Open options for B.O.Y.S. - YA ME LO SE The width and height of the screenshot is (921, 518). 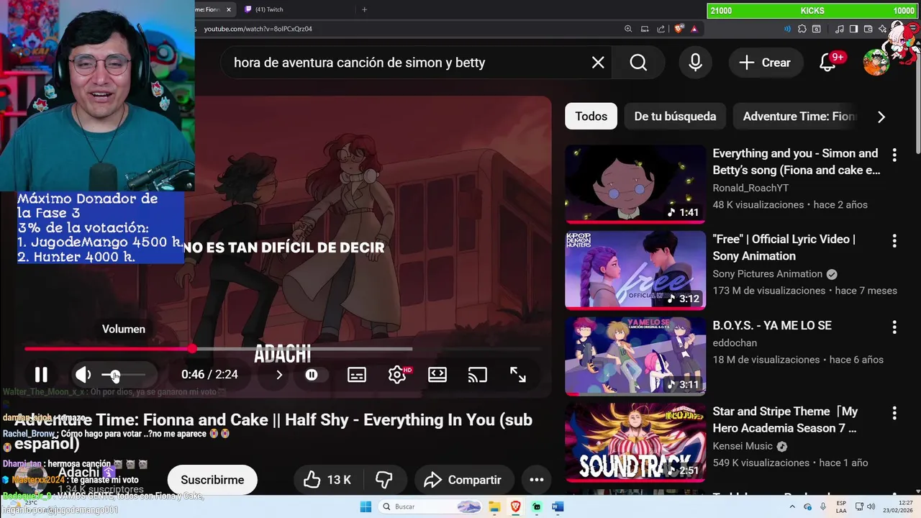click(x=894, y=327)
